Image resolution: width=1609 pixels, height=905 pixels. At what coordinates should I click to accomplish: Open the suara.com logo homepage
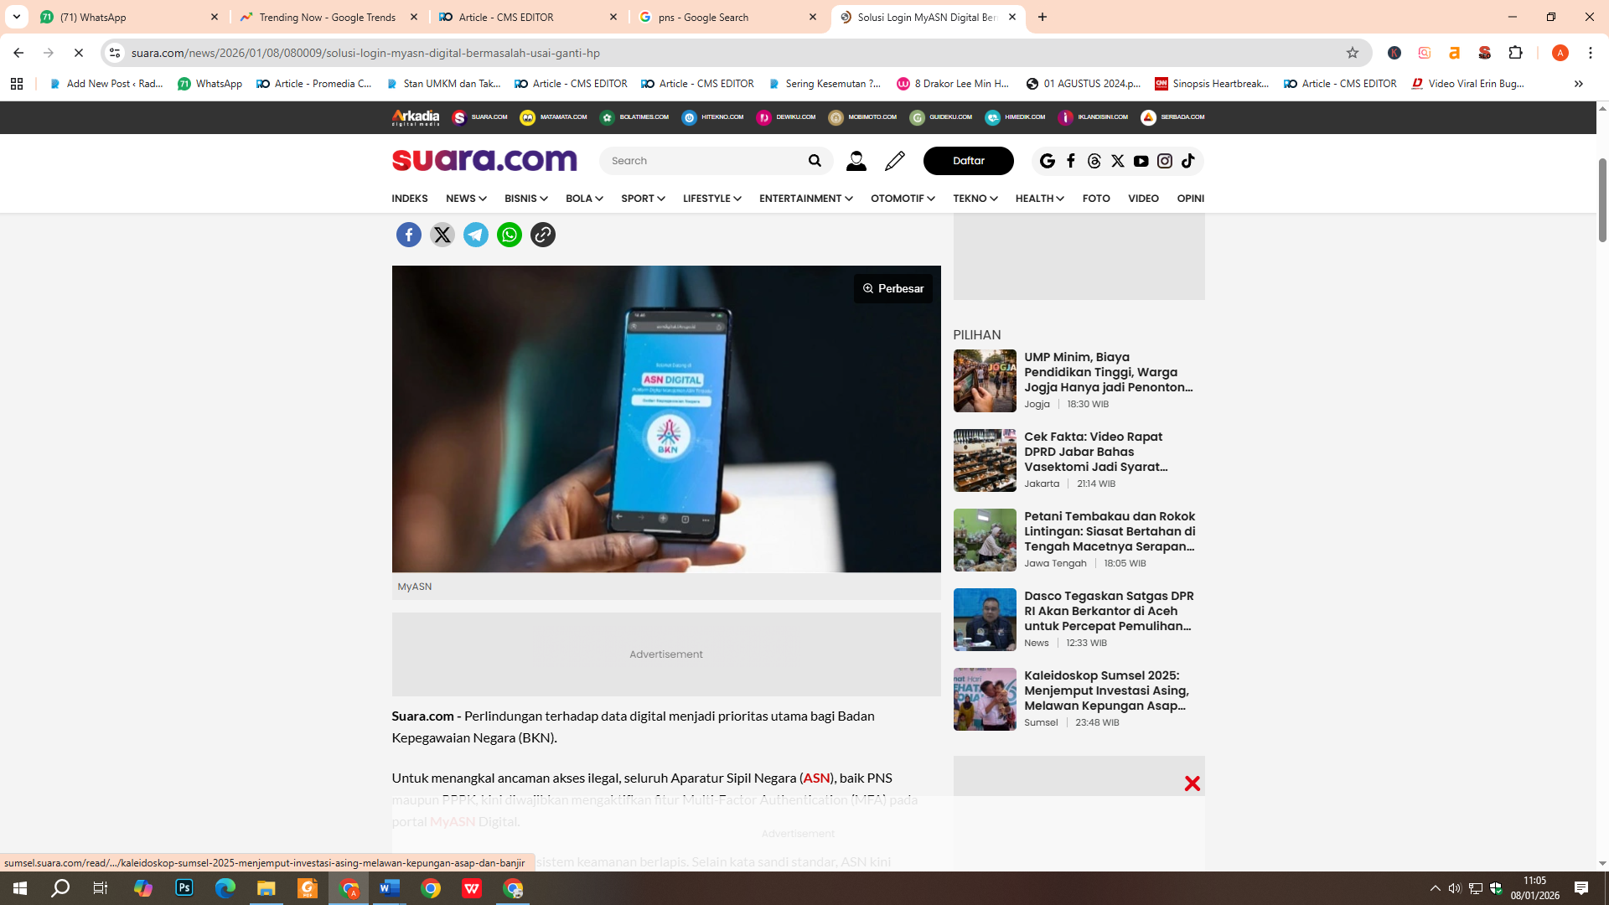pyautogui.click(x=484, y=159)
